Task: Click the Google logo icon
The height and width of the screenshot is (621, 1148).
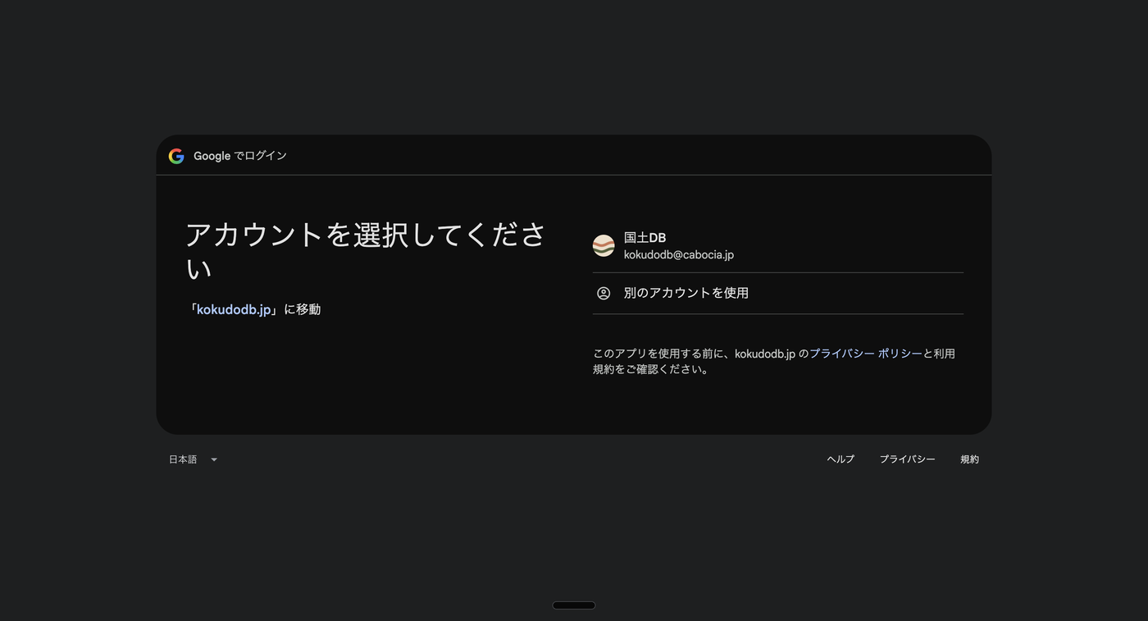Action: pyautogui.click(x=176, y=156)
